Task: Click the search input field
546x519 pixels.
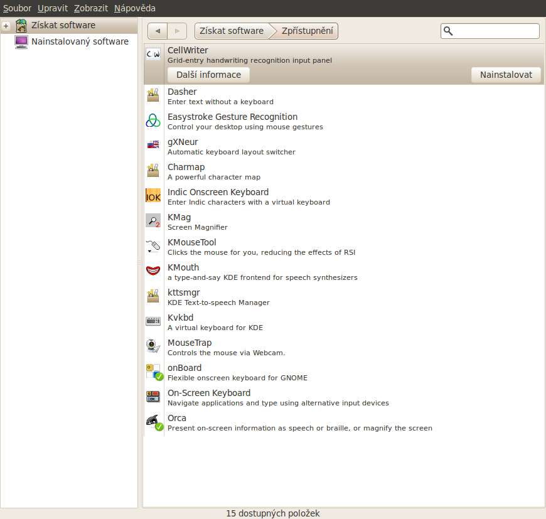Action: click(495, 31)
